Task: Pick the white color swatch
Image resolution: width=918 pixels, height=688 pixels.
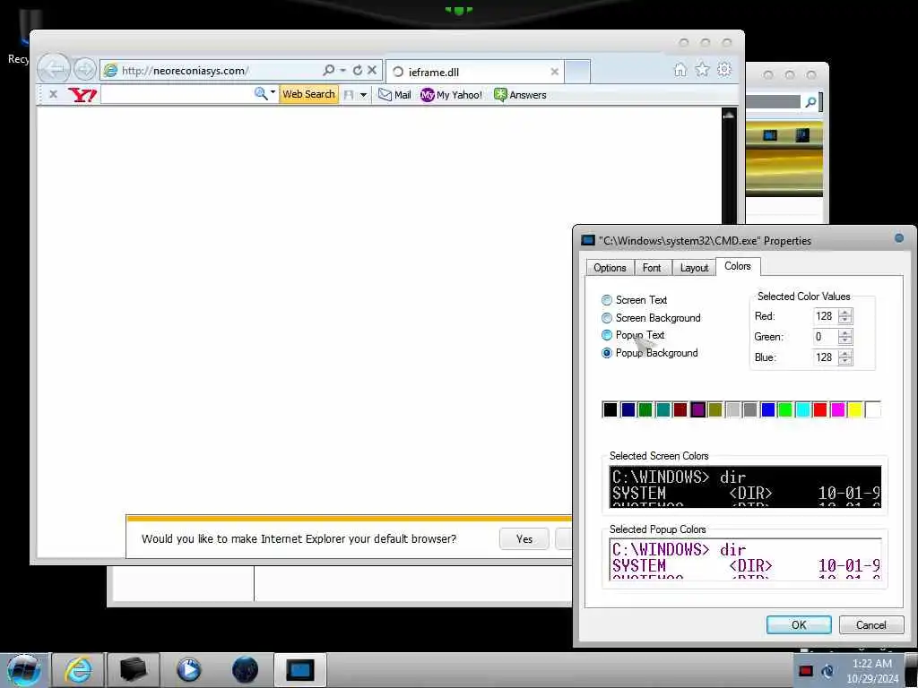Action: tap(873, 410)
